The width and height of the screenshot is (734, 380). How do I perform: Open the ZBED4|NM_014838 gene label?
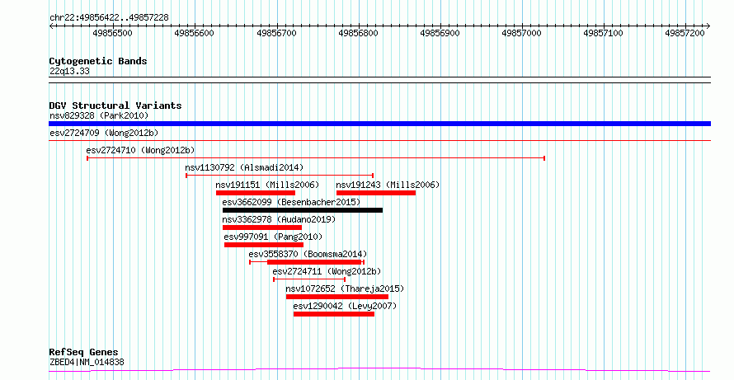point(87,362)
